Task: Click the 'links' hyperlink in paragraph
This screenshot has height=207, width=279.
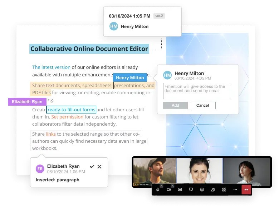Action: pos(51,134)
